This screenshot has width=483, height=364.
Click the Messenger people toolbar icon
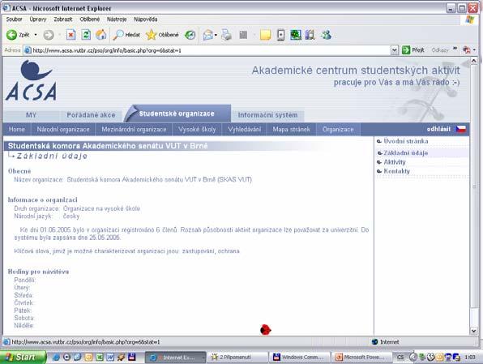click(x=326, y=35)
